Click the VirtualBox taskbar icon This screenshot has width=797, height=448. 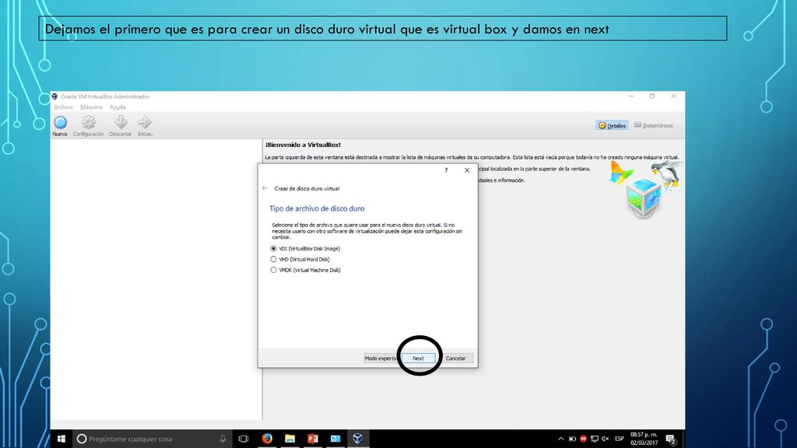tap(358, 439)
